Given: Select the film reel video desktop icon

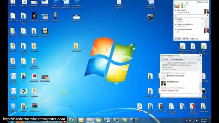Looking at the screenshot, I should (x=45, y=32).
